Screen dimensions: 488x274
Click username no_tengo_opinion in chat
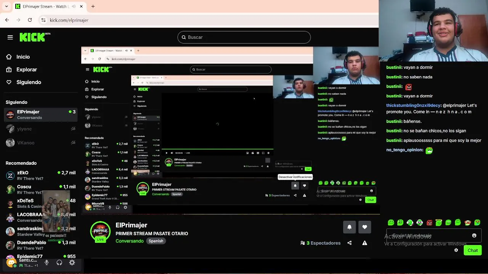pyautogui.click(x=405, y=150)
